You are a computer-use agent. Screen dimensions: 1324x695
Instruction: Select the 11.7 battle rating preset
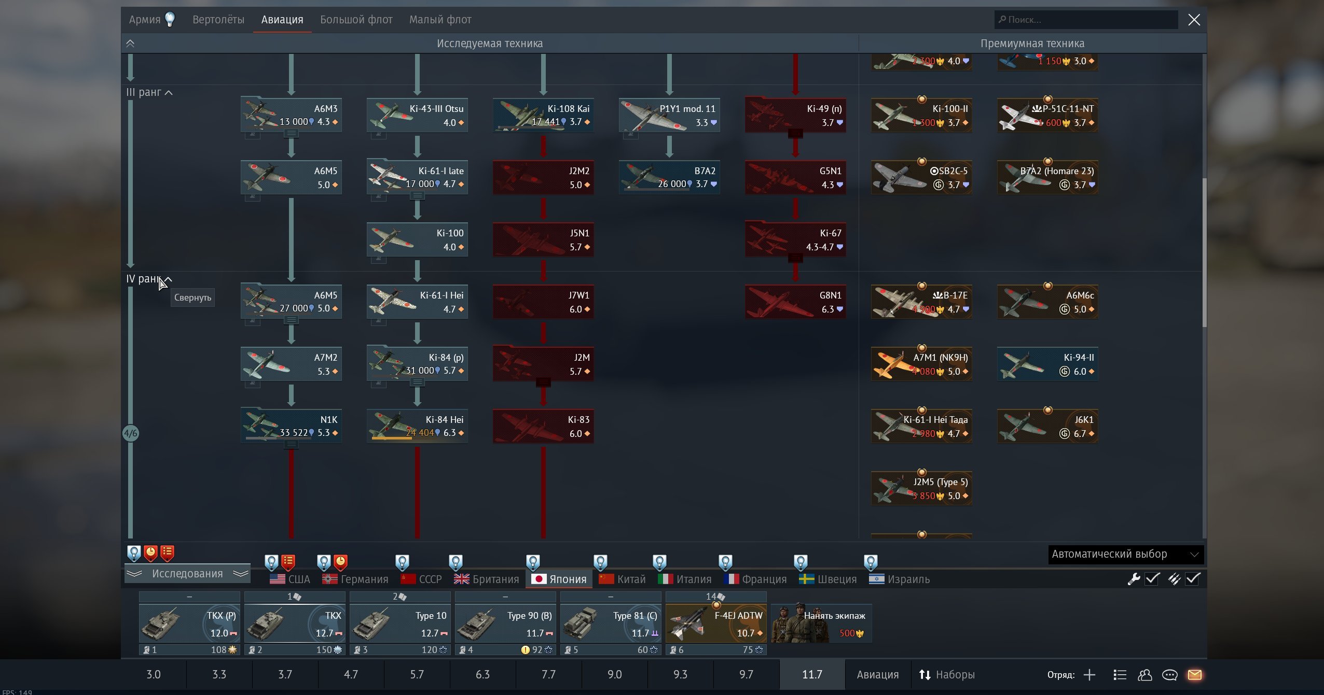(812, 674)
